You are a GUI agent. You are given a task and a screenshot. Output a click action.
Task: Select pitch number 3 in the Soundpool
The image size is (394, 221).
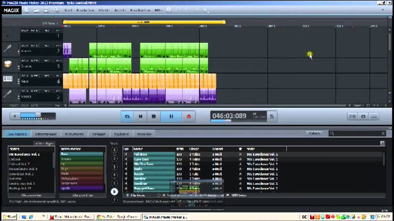(114, 167)
